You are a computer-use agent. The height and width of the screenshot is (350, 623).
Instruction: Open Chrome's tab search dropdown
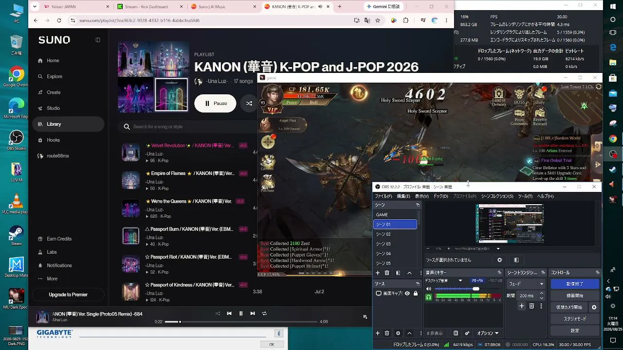[34, 7]
